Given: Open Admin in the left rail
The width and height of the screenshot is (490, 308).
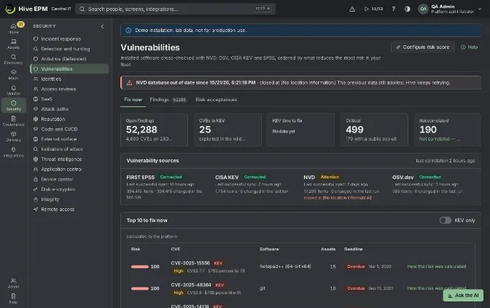Looking at the screenshot, I should 13,283.
